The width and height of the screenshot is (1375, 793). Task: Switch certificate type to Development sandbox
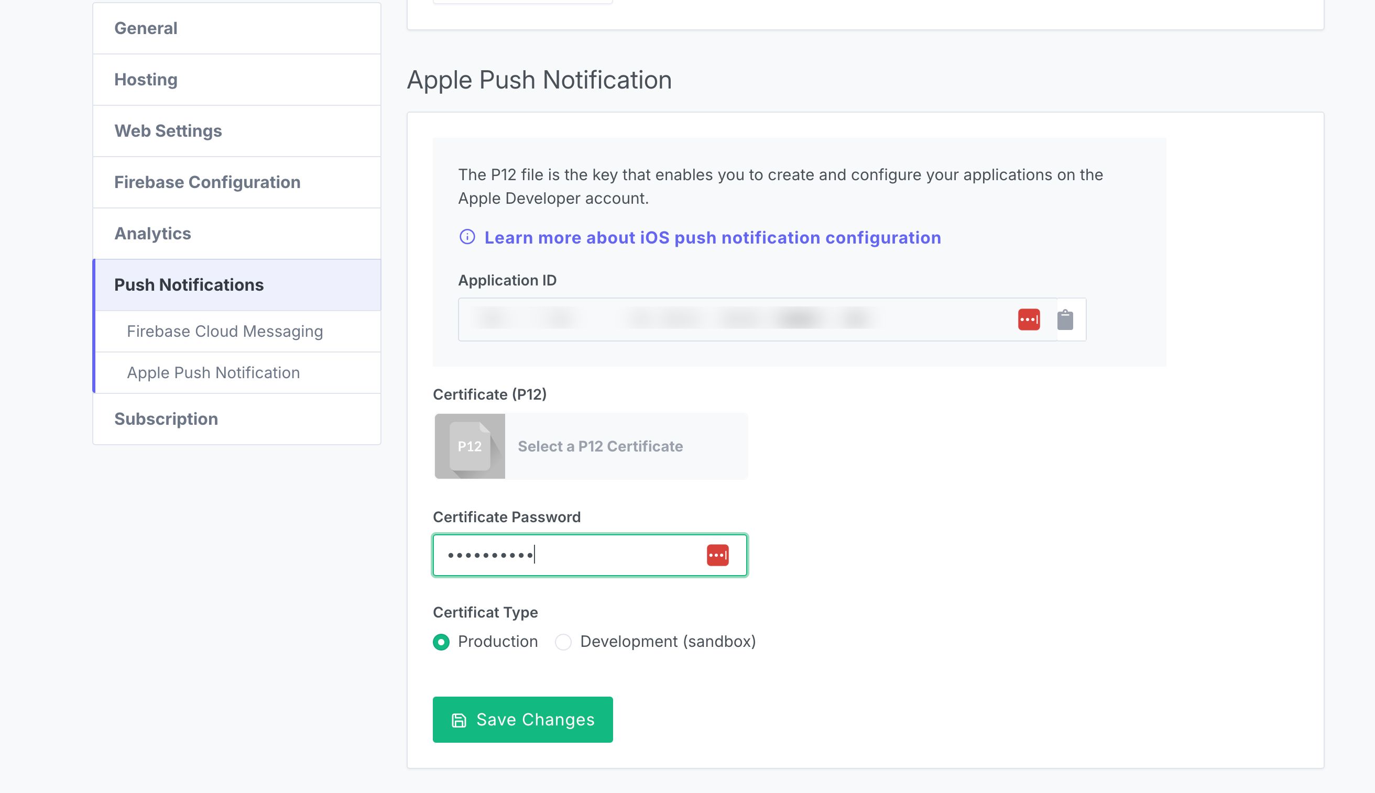click(x=563, y=642)
